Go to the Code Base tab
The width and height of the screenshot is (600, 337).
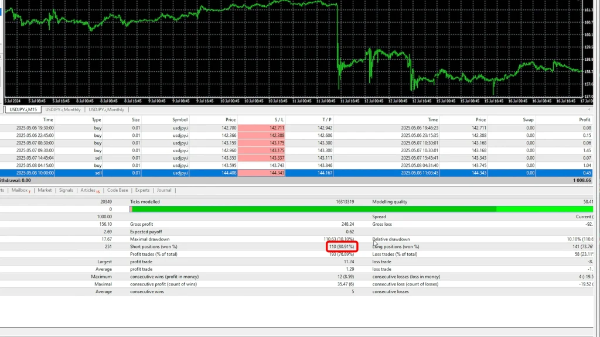coord(117,190)
